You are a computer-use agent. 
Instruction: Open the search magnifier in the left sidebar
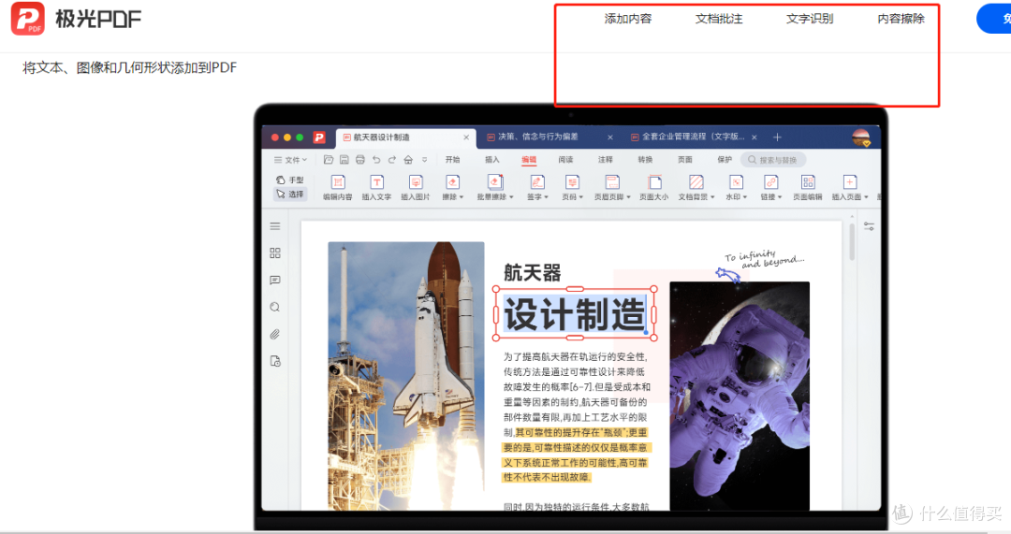click(x=275, y=308)
